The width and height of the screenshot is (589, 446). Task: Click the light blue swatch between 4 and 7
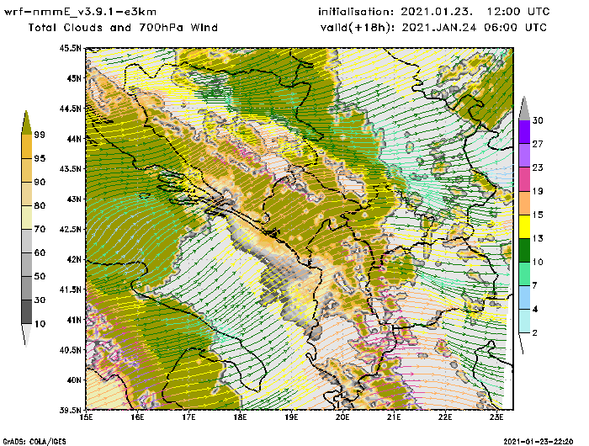click(524, 298)
